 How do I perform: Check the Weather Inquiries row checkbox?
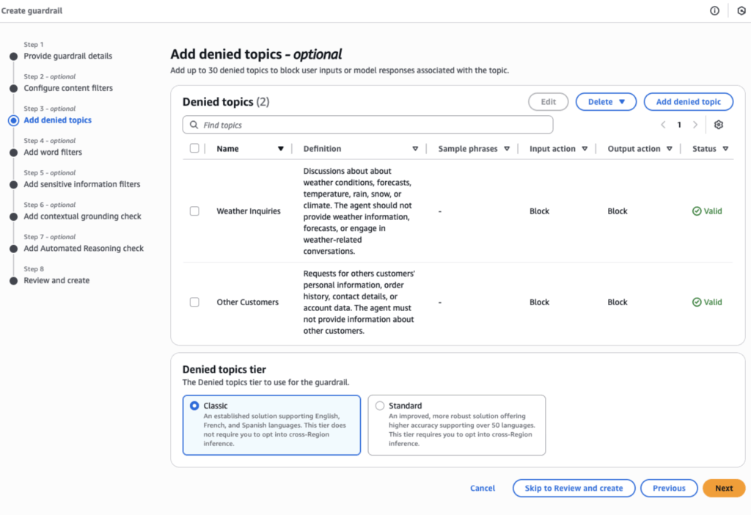click(194, 211)
